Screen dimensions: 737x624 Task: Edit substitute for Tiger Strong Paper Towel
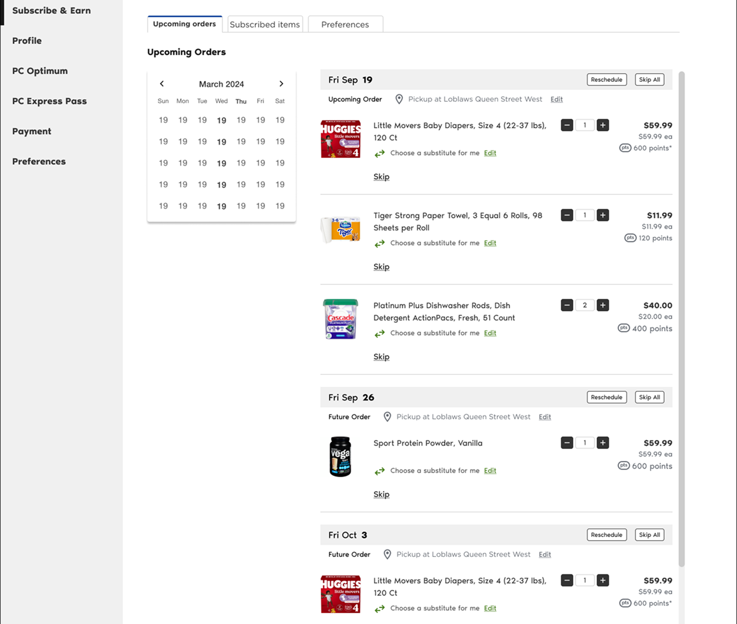click(x=490, y=243)
